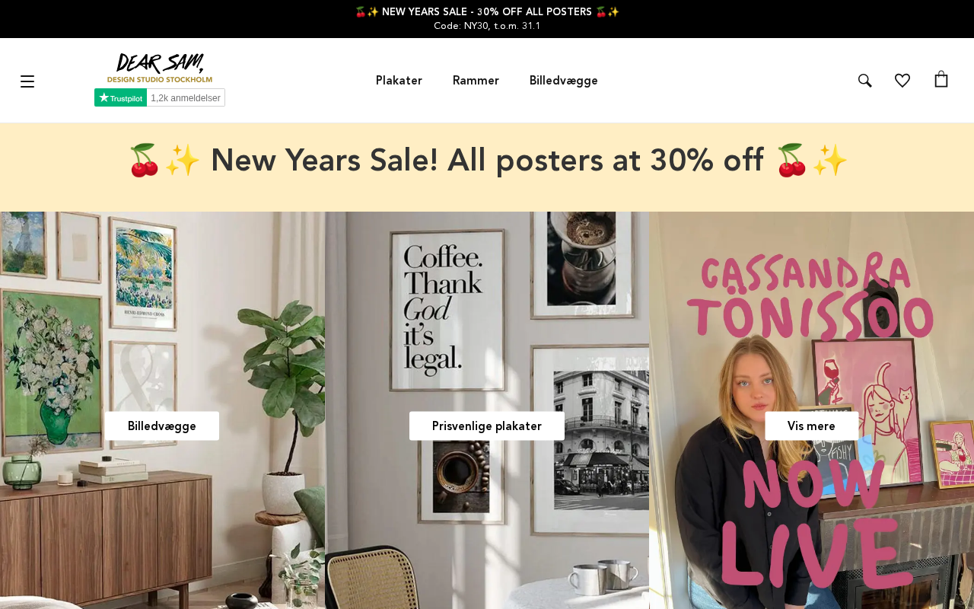Image resolution: width=974 pixels, height=609 pixels.
Task: Open the Plakater menu item
Action: pos(399,81)
